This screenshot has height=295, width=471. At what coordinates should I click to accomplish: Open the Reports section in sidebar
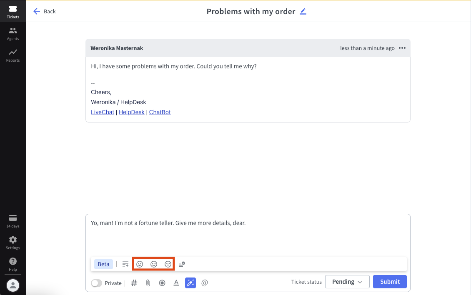[x=13, y=55]
